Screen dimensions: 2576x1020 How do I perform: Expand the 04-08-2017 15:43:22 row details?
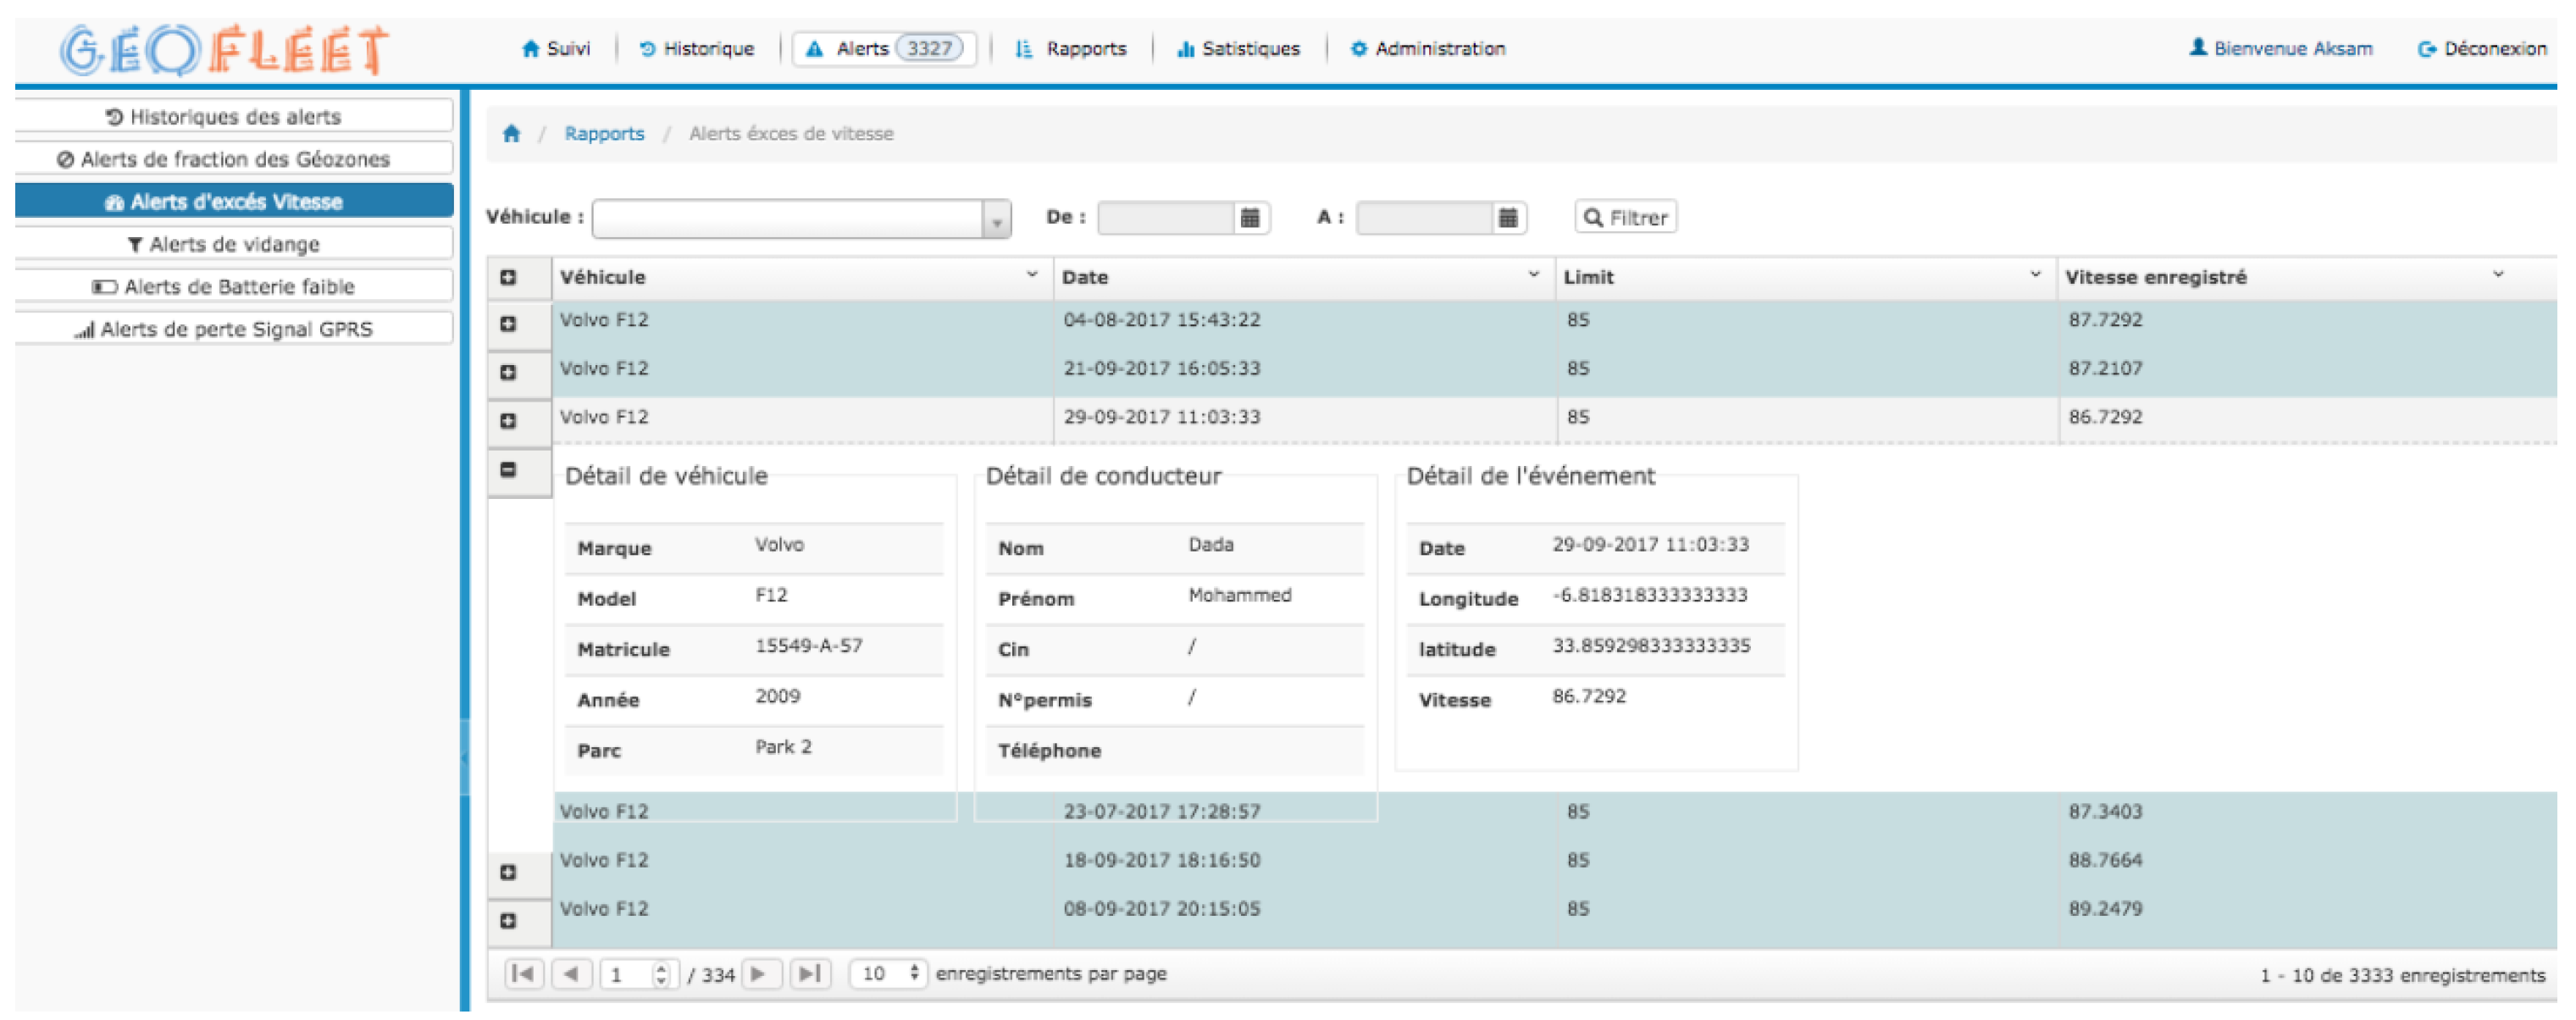(508, 324)
